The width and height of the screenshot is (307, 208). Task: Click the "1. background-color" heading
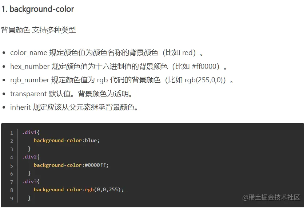point(38,9)
